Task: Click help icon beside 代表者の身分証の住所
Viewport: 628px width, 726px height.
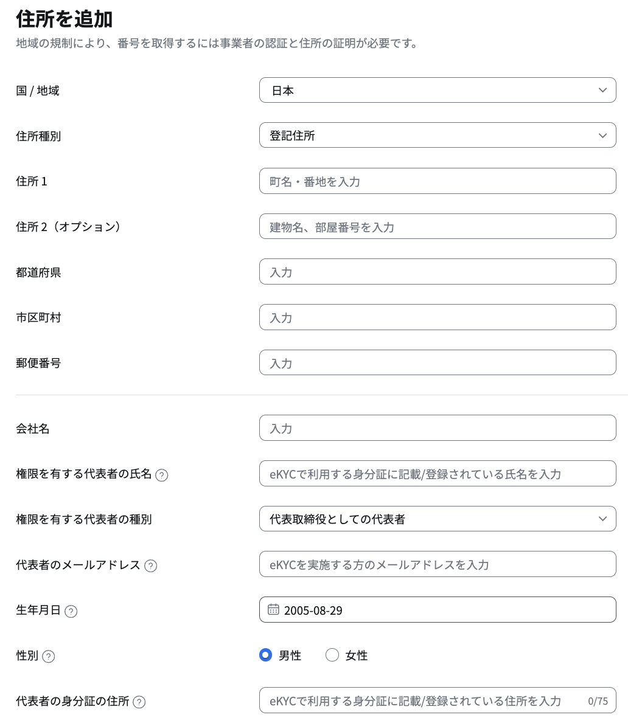Action: pyautogui.click(x=139, y=702)
